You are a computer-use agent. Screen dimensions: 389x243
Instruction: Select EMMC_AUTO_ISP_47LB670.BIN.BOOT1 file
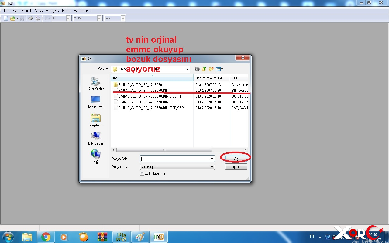150,96
